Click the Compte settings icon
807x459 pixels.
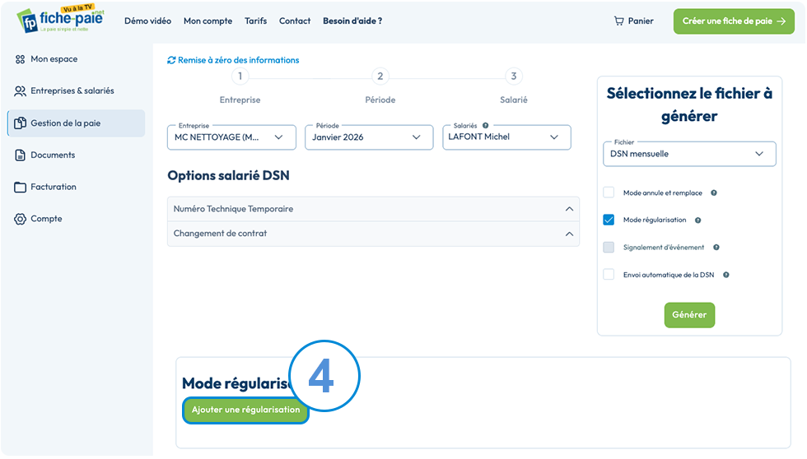pyautogui.click(x=20, y=219)
